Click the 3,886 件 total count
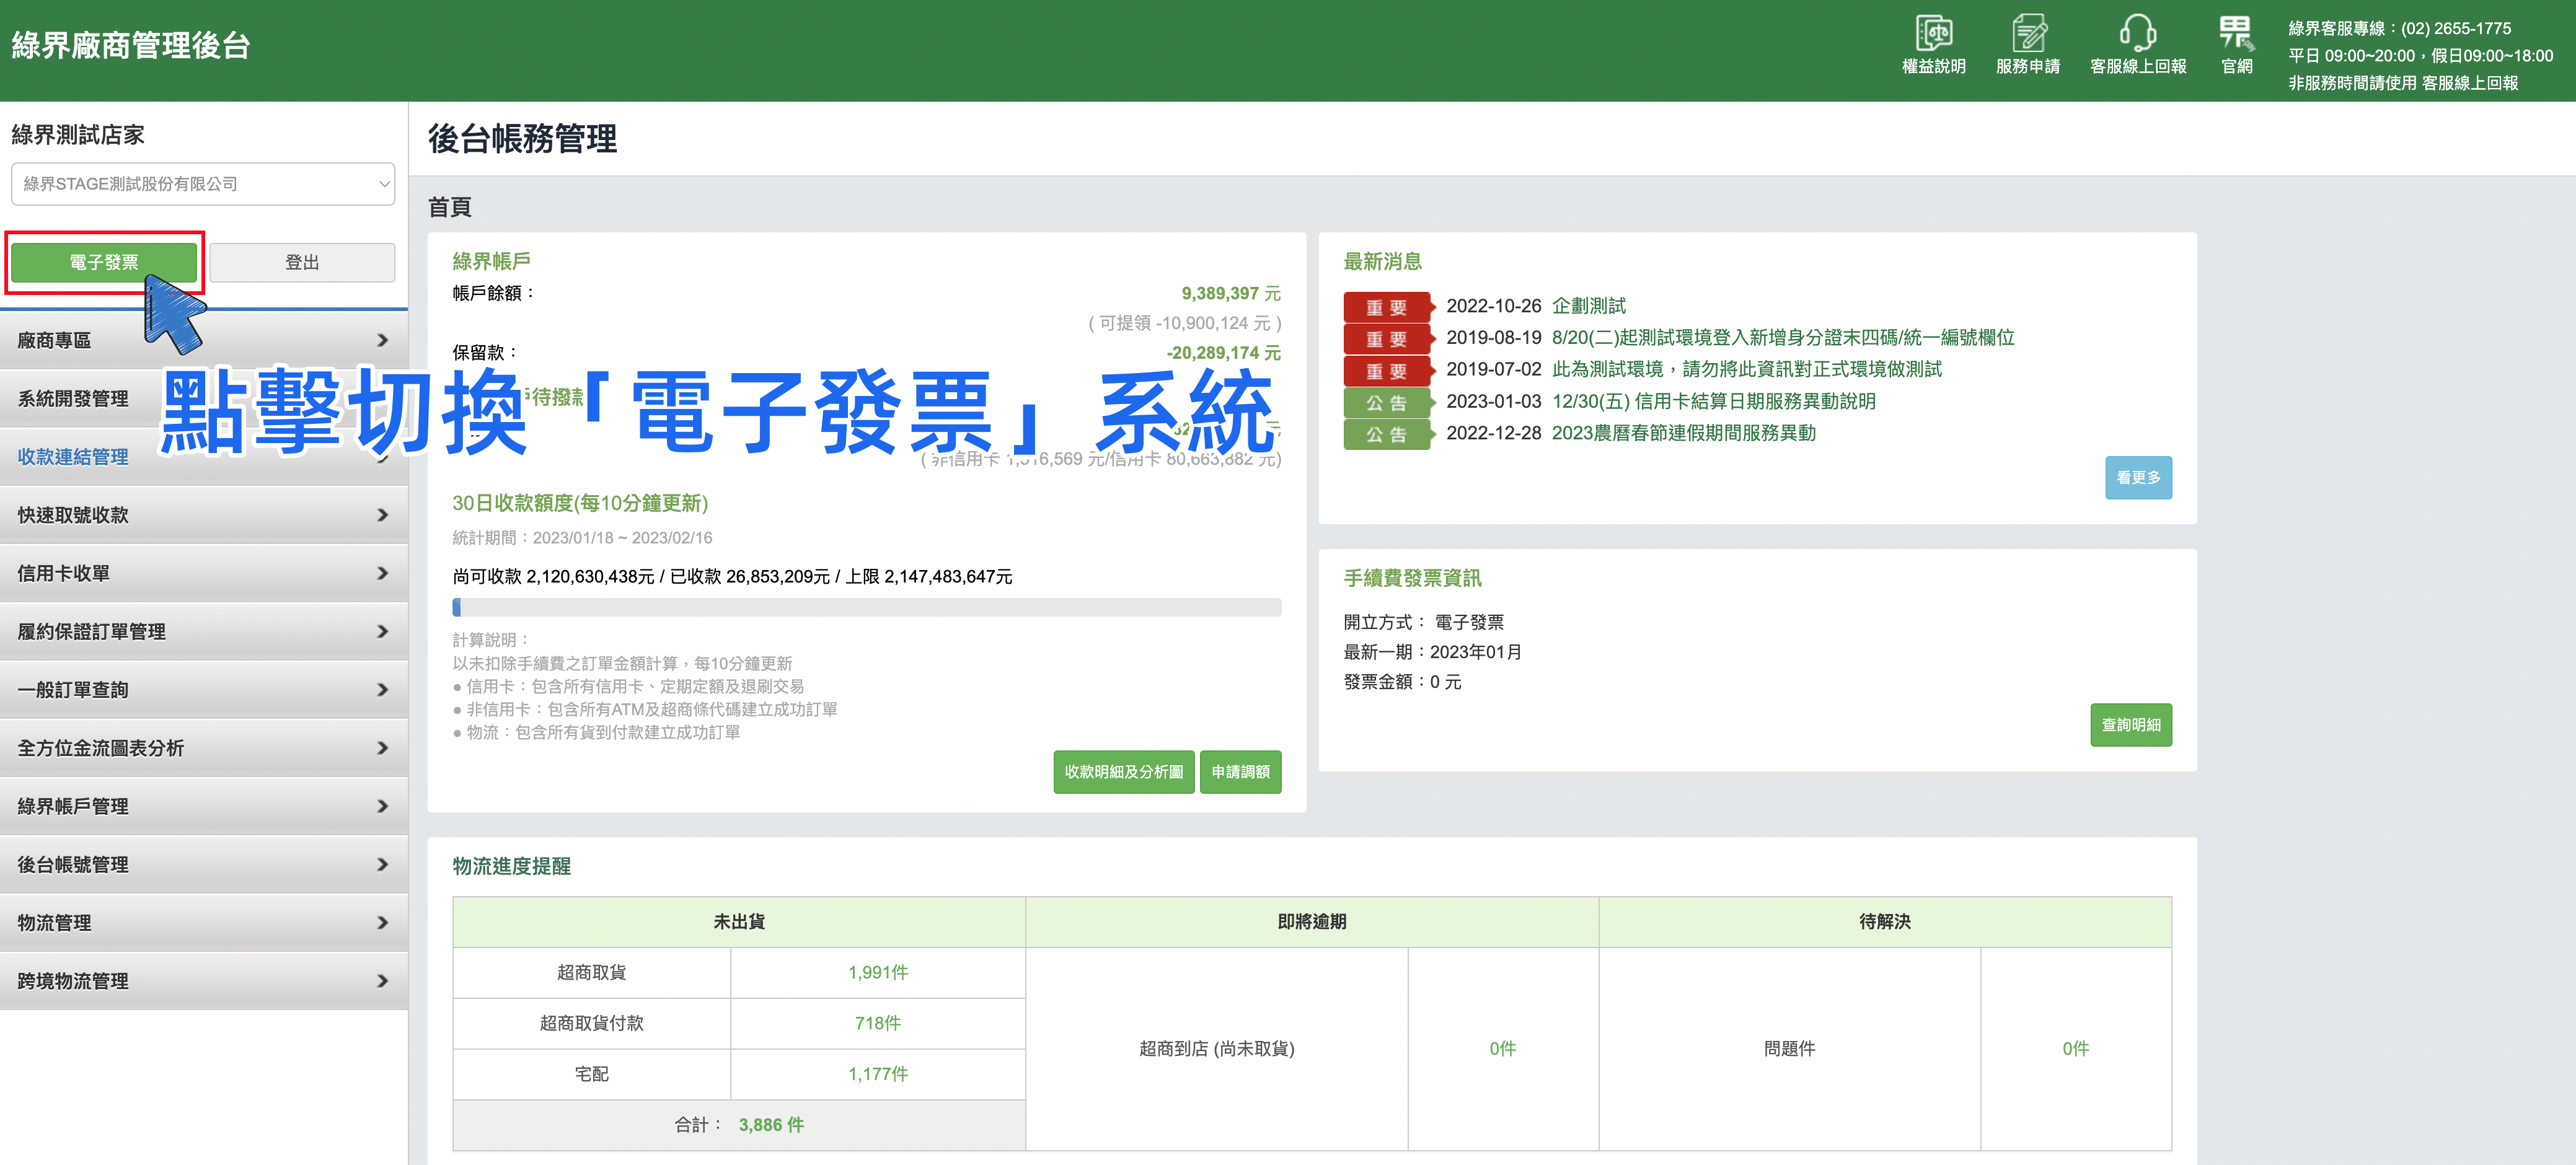The height and width of the screenshot is (1165, 2576). (x=771, y=1125)
